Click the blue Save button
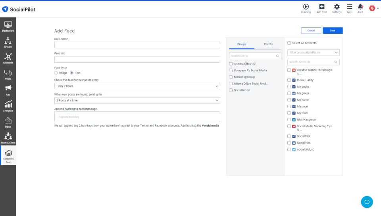 (333, 31)
